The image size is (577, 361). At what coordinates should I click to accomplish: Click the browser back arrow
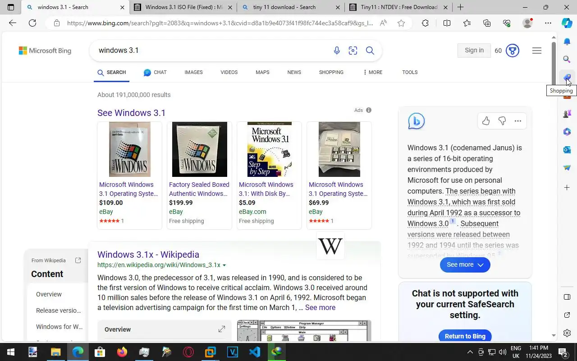tap(13, 23)
